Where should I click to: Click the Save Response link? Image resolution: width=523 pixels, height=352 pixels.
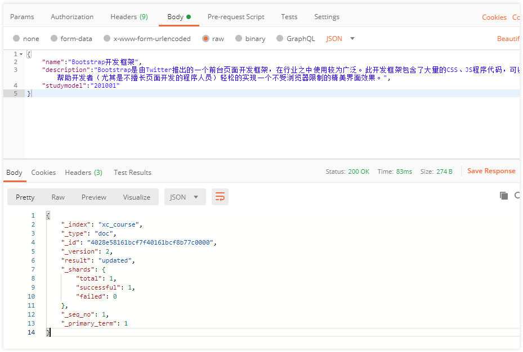(x=491, y=171)
